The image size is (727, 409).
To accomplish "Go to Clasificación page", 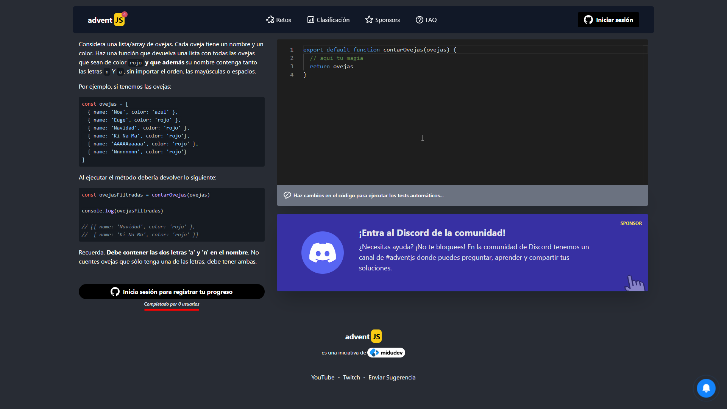I will (x=333, y=20).
